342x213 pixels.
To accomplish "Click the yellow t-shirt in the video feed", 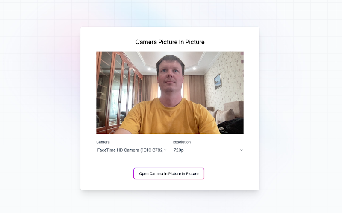I will click(169, 117).
